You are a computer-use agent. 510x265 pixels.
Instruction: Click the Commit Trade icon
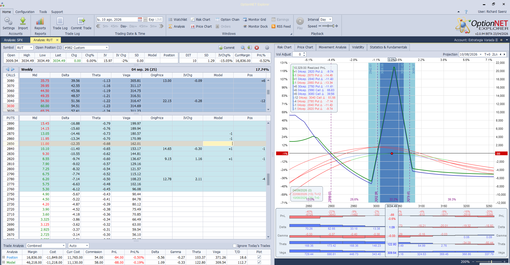[81, 21]
